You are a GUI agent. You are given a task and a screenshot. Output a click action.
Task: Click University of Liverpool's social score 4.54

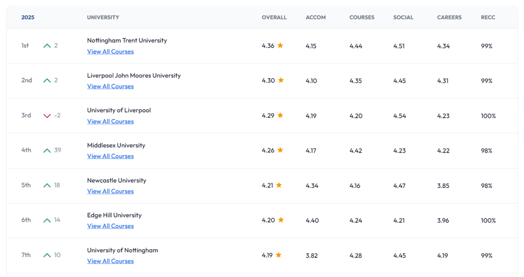tap(400, 116)
